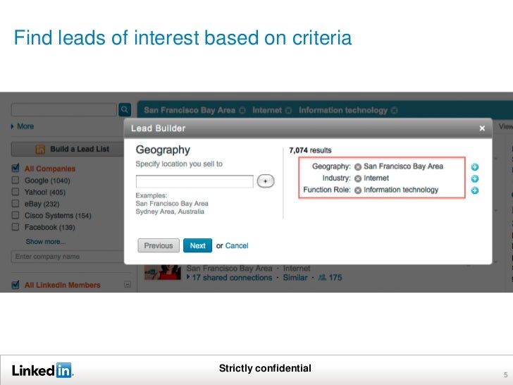The width and height of the screenshot is (513, 385).
Task: Remove San Francisco Bay Area tag in top bar
Action: tap(242, 110)
